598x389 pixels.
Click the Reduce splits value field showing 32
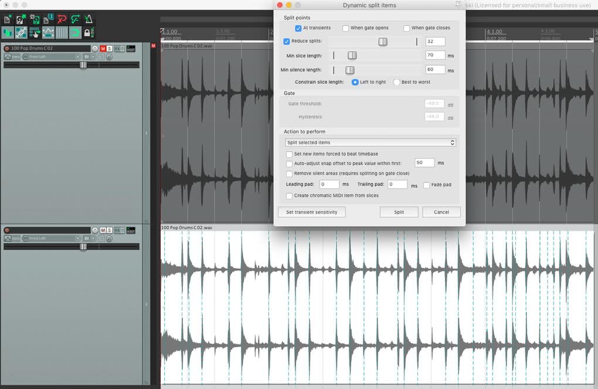[435, 41]
